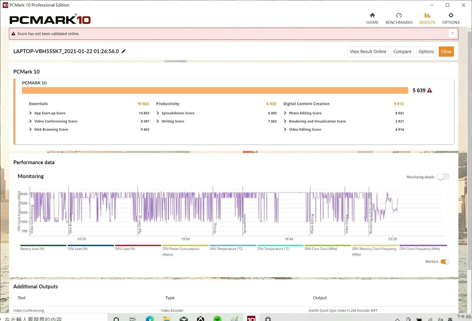Screen dimensions: 472x321
Task: Click the Productivity score 6 833
Action: coord(271,104)
